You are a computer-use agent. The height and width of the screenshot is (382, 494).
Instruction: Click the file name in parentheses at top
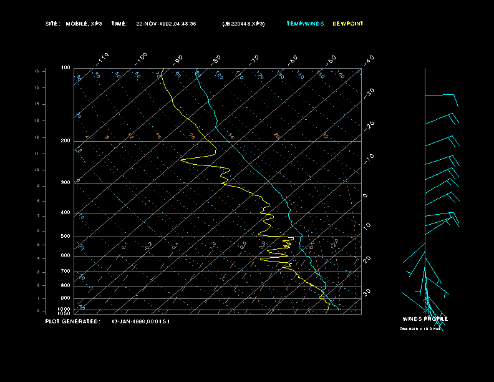coord(243,24)
